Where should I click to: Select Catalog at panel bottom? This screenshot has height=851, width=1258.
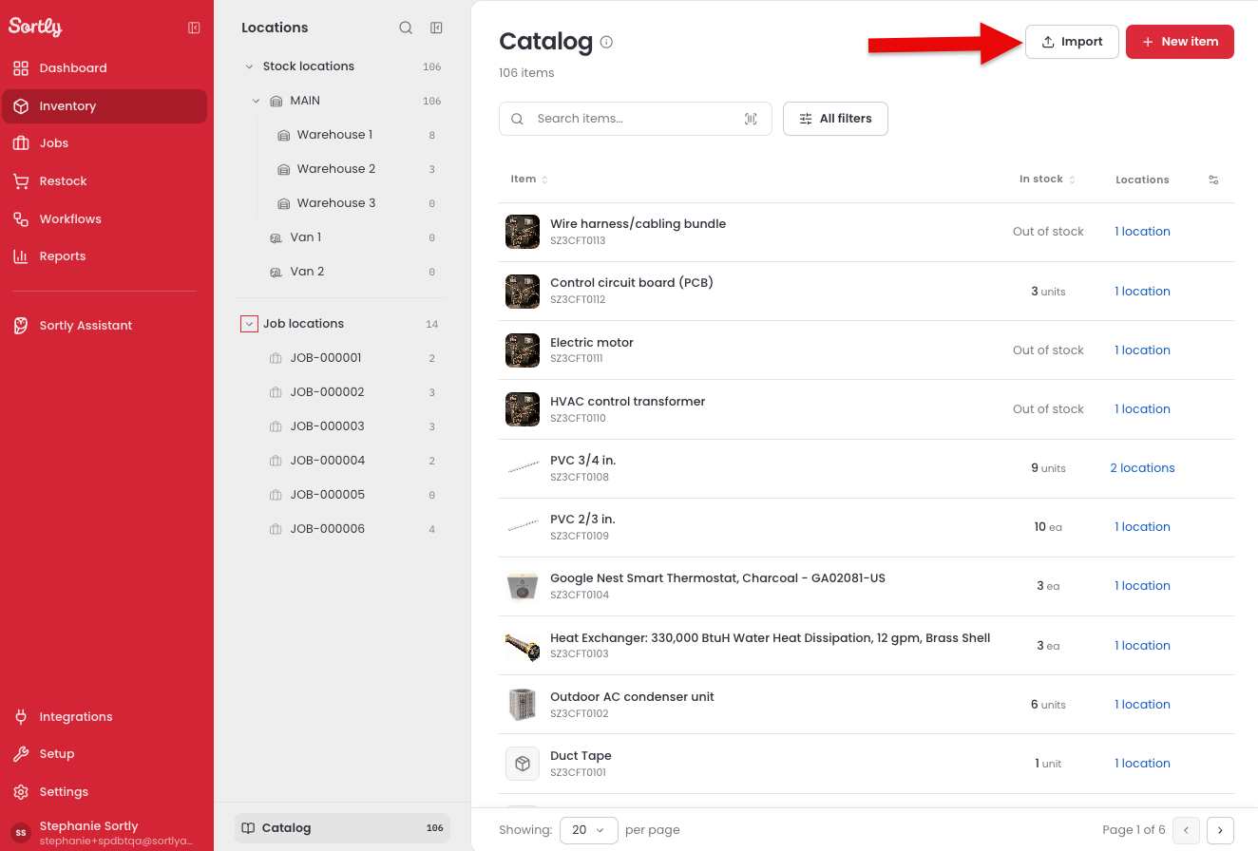coord(342,828)
